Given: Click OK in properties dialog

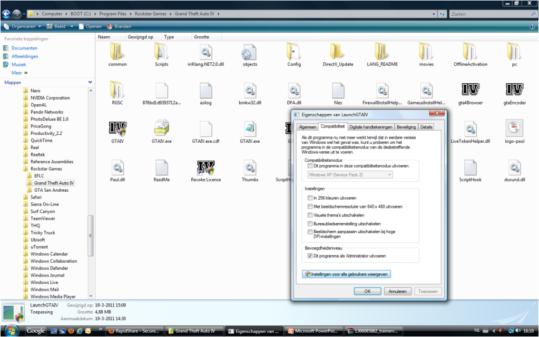Looking at the screenshot, I should click(x=367, y=291).
